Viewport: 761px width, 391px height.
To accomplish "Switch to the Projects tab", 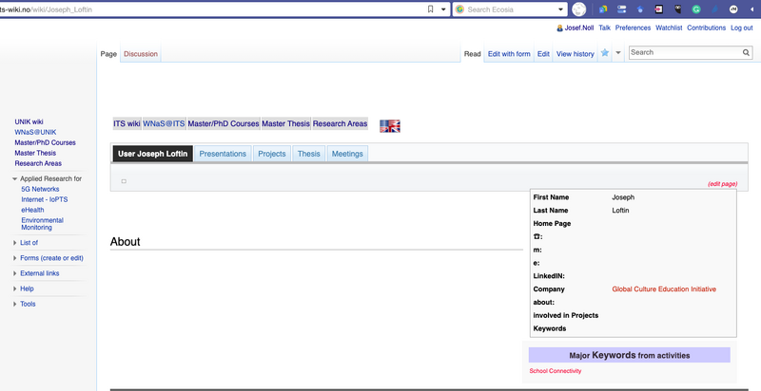I will click(272, 154).
